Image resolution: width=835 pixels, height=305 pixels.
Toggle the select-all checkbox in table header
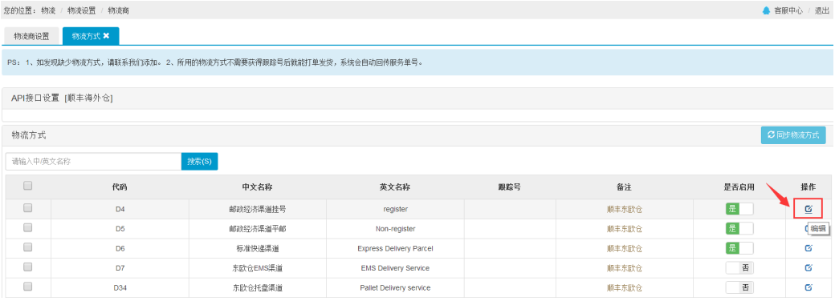click(27, 186)
